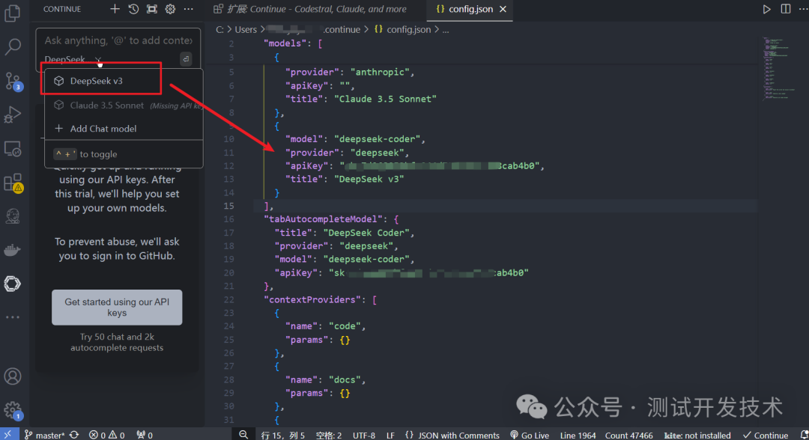Click the "DeepSeek v3" title value line 13

tap(369, 179)
